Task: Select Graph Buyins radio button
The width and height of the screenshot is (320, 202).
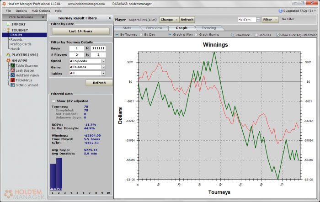Action: pos(196,34)
